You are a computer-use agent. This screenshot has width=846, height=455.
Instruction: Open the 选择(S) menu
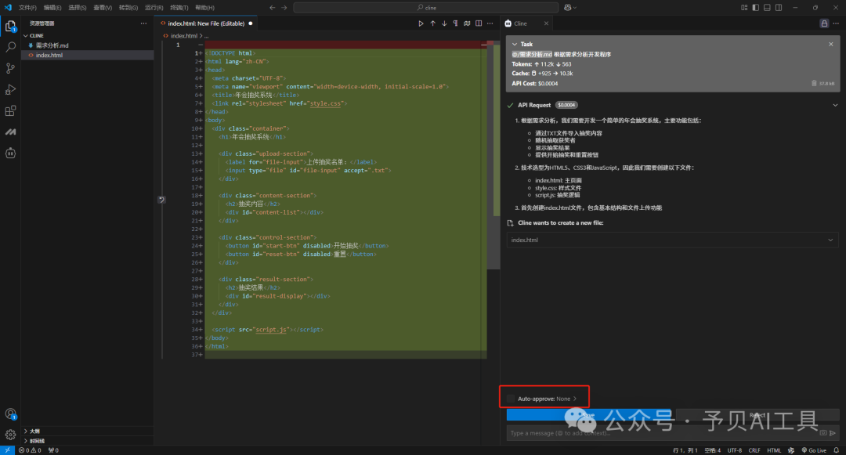pyautogui.click(x=77, y=8)
